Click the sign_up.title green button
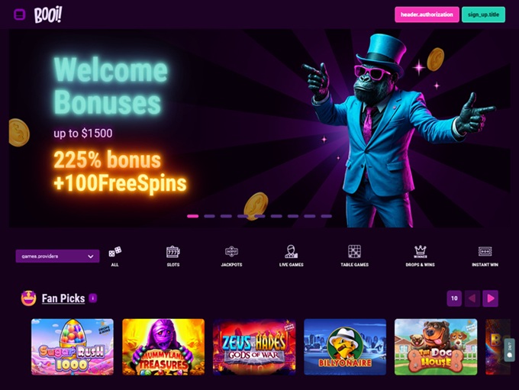Screen dimensions: 519x390 [483, 15]
